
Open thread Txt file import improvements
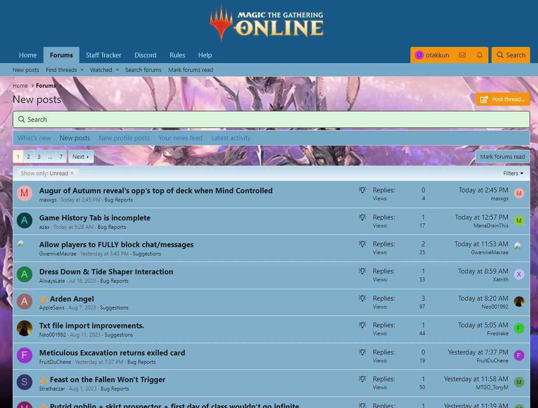click(x=92, y=326)
